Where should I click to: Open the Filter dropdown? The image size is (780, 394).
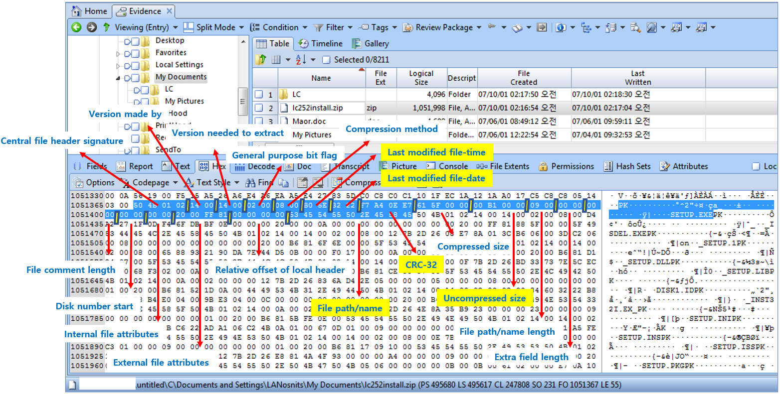(x=333, y=27)
